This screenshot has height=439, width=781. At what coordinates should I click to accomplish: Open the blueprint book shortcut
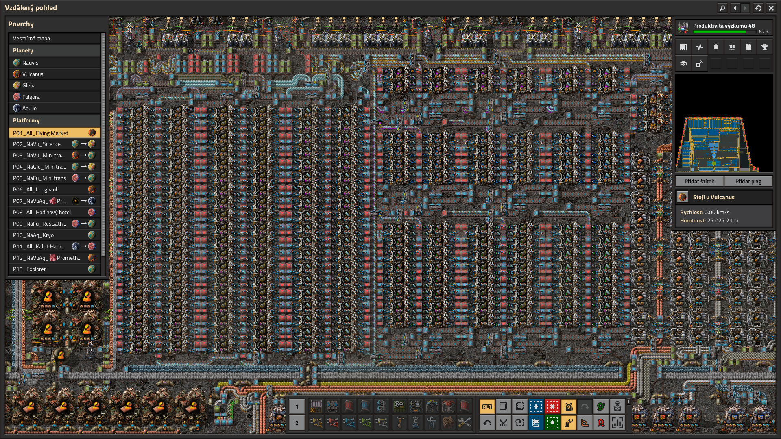[536, 423]
